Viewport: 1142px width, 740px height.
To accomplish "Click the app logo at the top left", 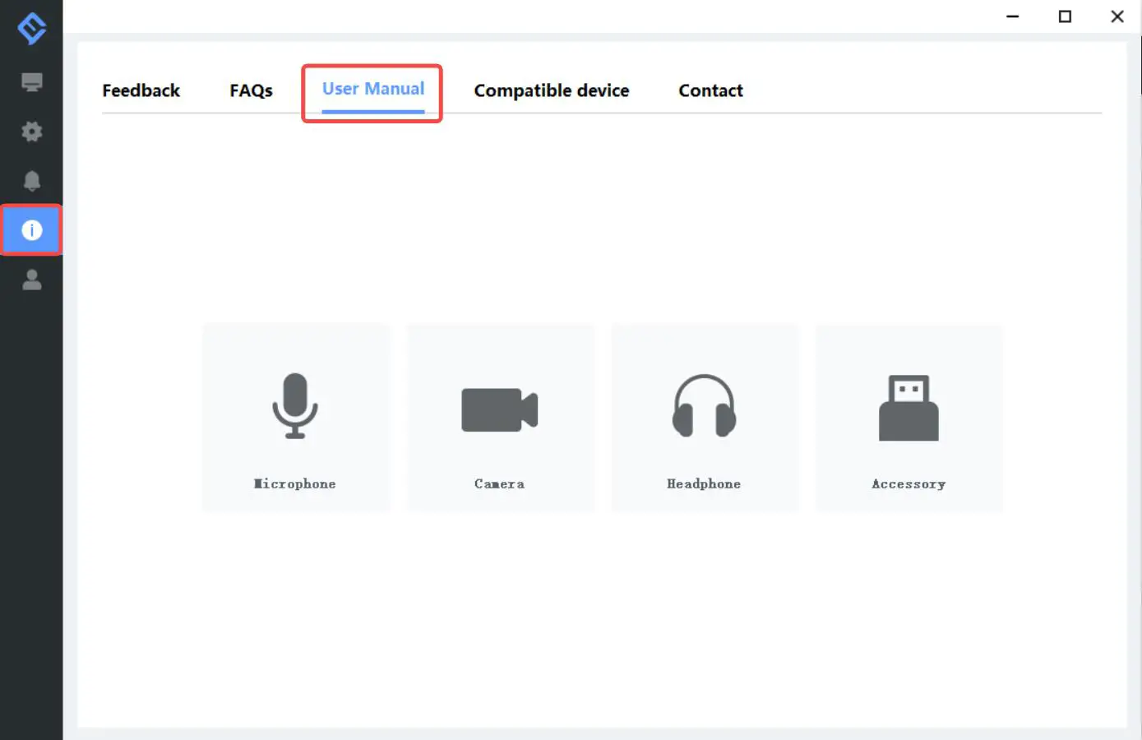I will point(31,27).
